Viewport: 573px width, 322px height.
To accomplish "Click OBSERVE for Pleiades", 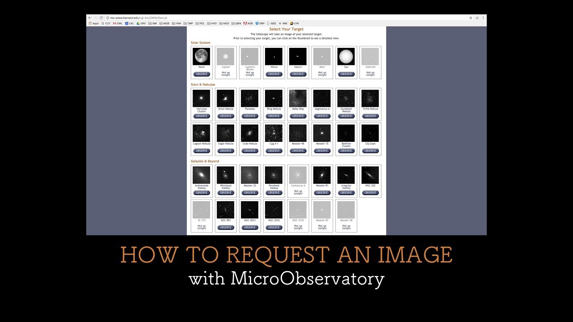I will (250, 116).
